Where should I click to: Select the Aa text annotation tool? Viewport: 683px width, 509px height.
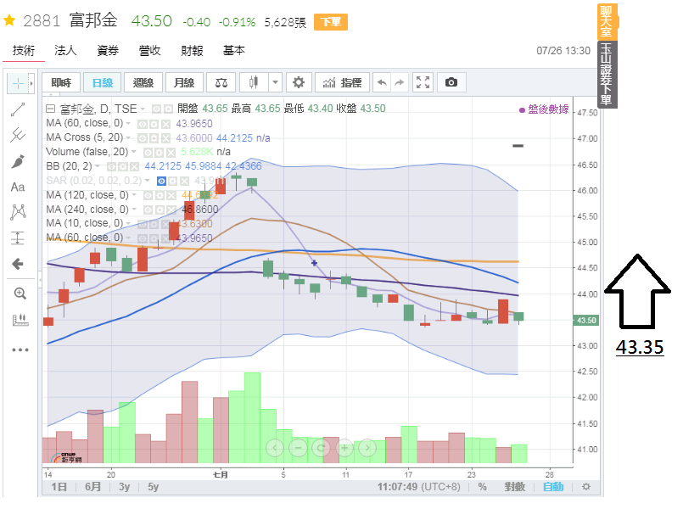[18, 187]
